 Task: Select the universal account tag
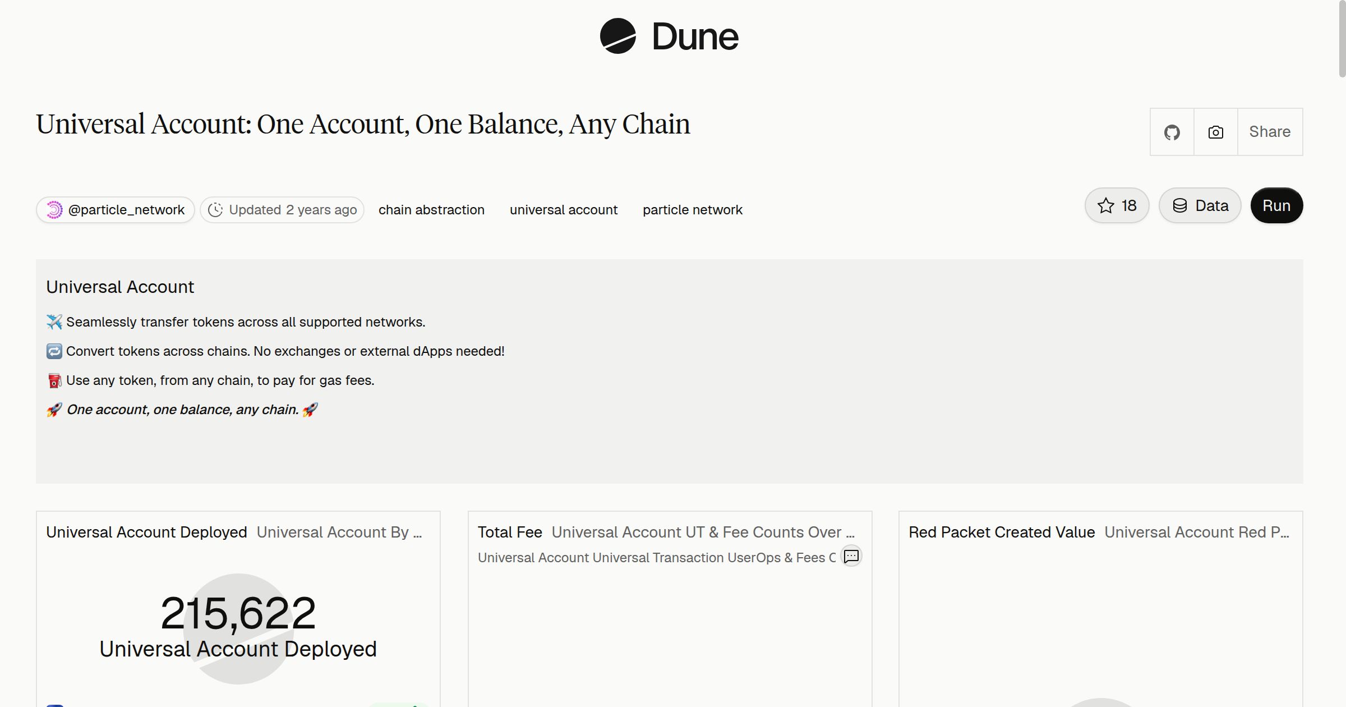(564, 210)
